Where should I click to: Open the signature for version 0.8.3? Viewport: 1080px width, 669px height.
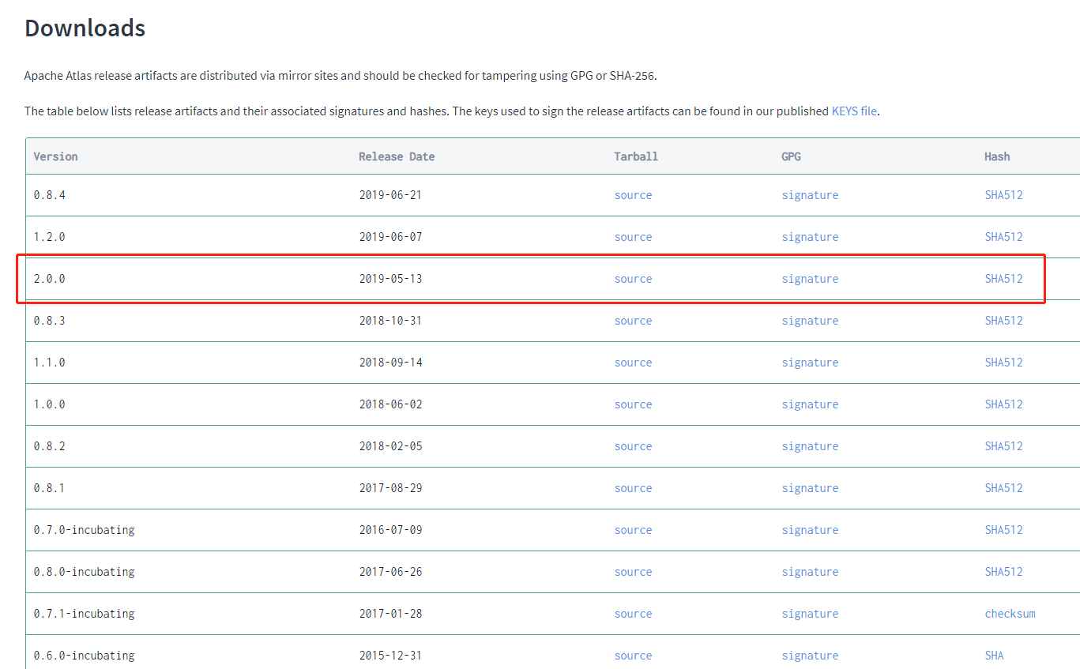pyautogui.click(x=810, y=320)
